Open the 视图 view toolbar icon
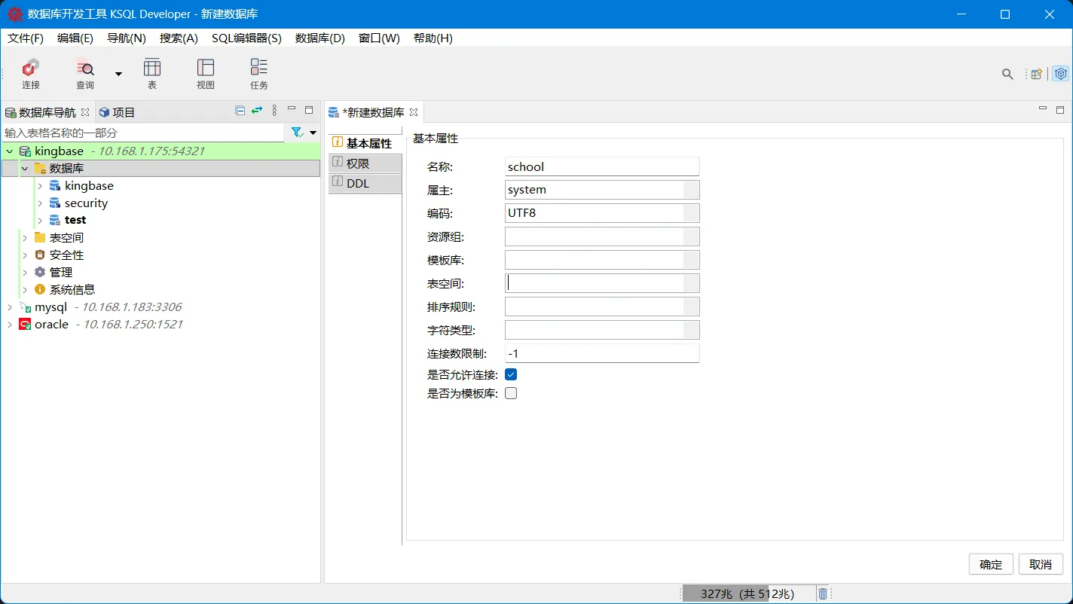 (205, 74)
